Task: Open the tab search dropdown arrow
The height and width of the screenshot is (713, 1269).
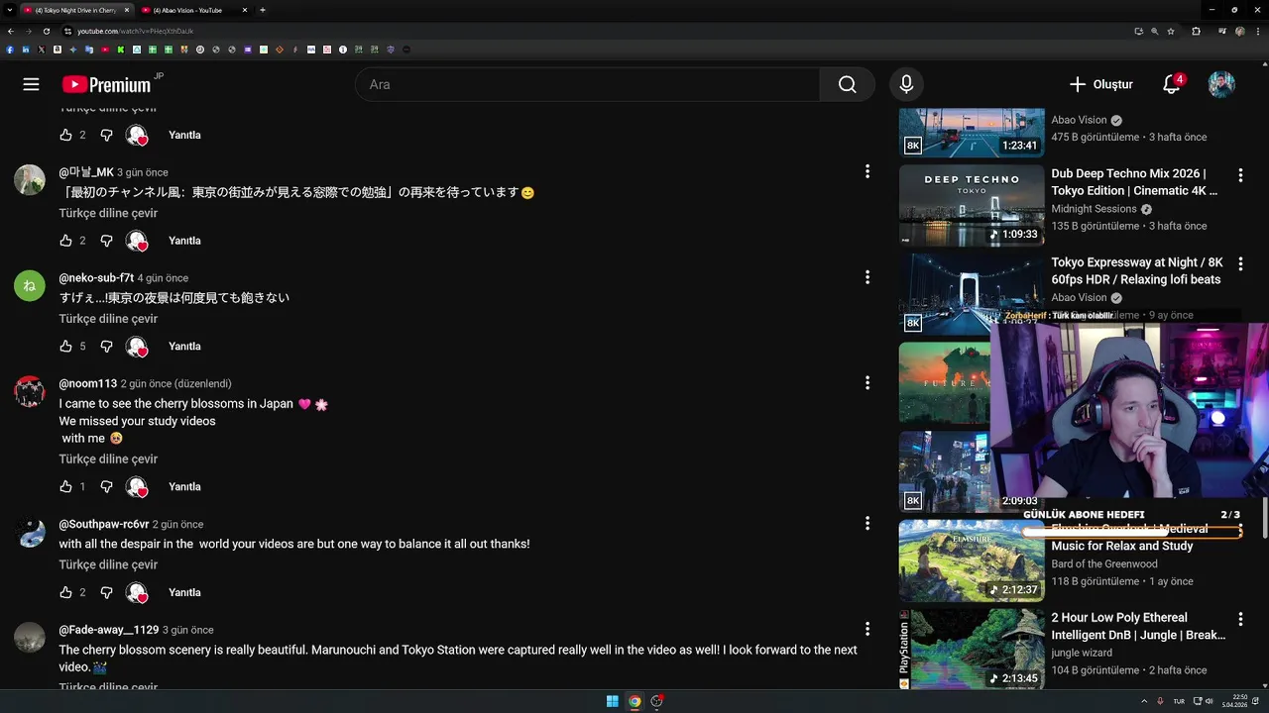Action: click(x=9, y=10)
